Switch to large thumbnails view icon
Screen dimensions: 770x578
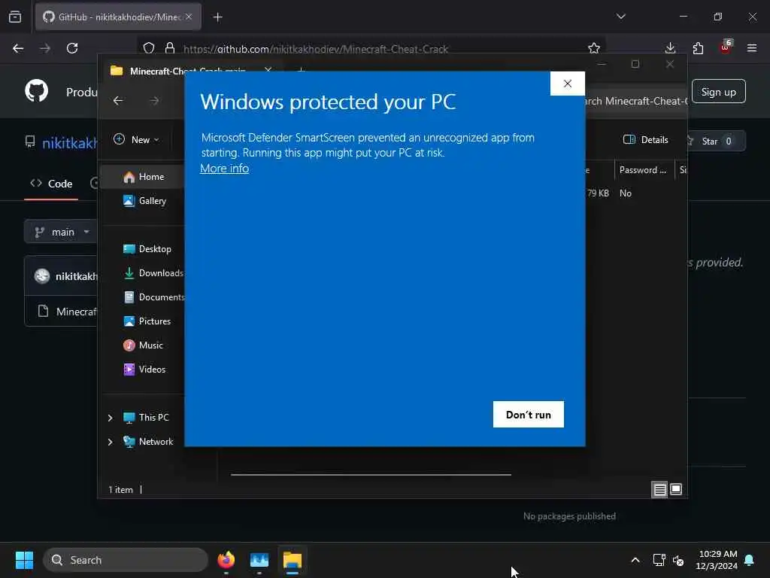pos(676,489)
